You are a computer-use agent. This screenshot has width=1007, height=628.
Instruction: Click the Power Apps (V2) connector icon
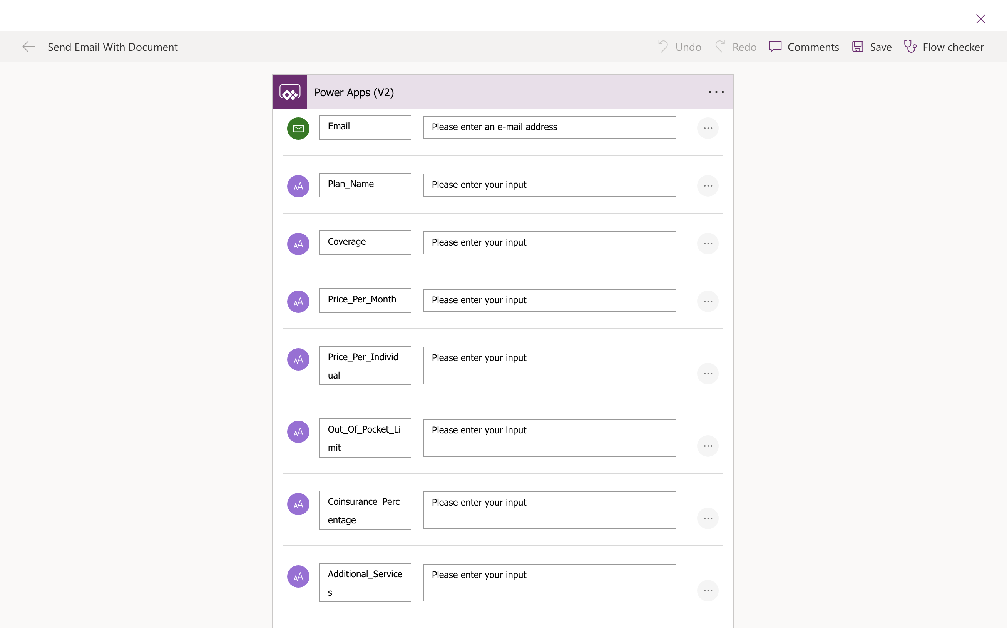point(289,92)
